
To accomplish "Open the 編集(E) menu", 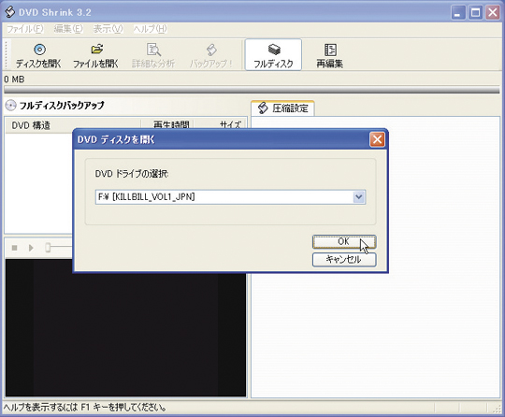I will (68, 29).
